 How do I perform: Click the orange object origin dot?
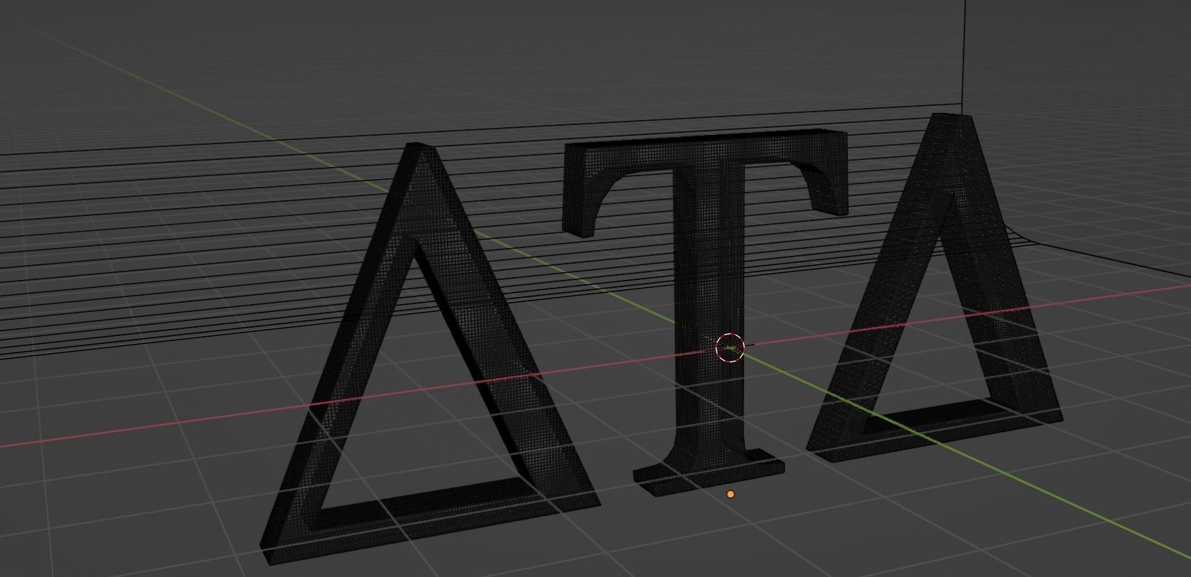(731, 495)
